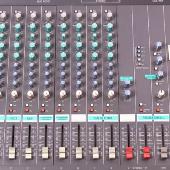The height and width of the screenshot is (170, 170).
Task: Turn the grey gain knob on channel 8
Action: point(109,16)
